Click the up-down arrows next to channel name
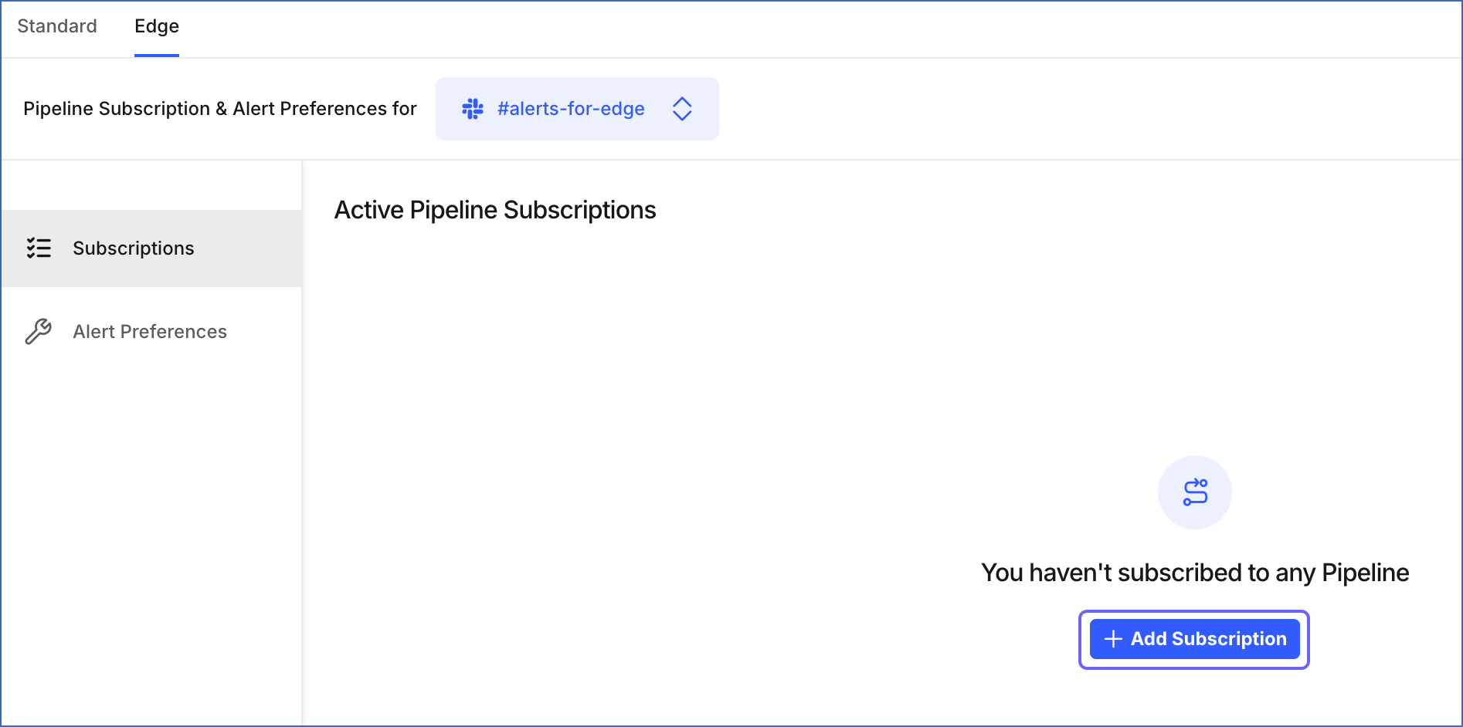 coord(682,109)
